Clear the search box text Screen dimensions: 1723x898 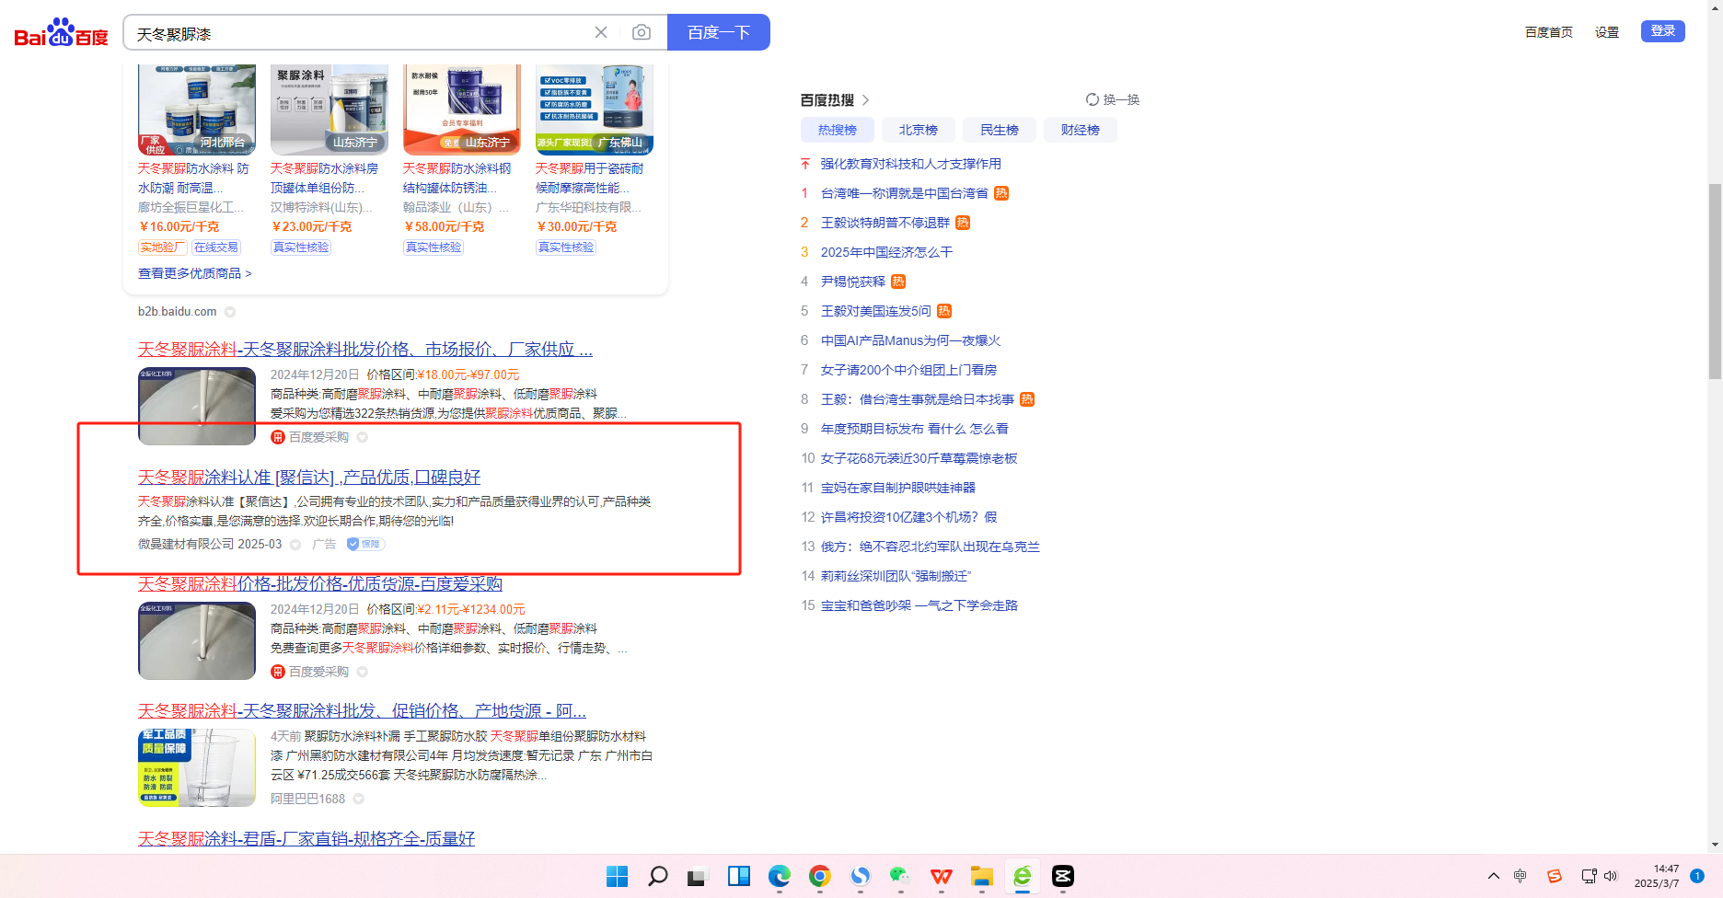[601, 32]
